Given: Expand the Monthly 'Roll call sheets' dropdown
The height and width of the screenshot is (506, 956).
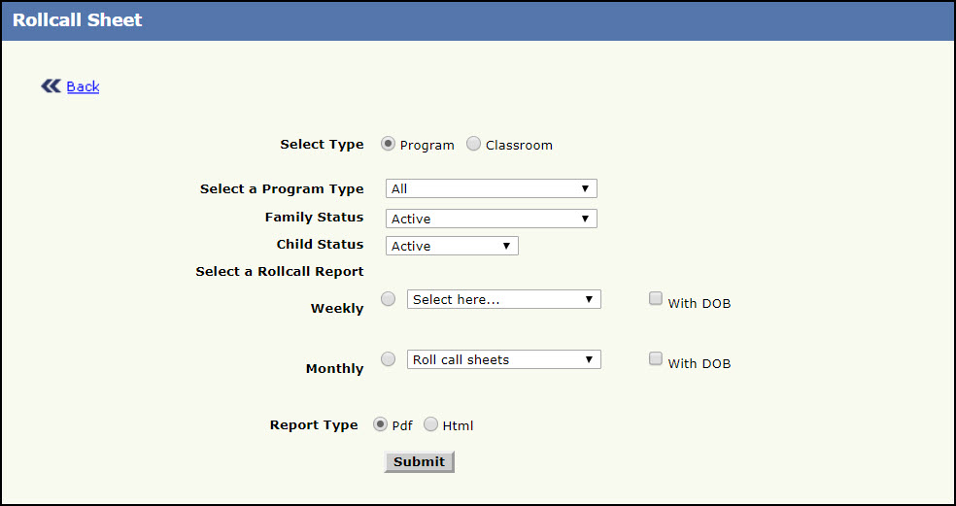Looking at the screenshot, I should click(x=503, y=359).
